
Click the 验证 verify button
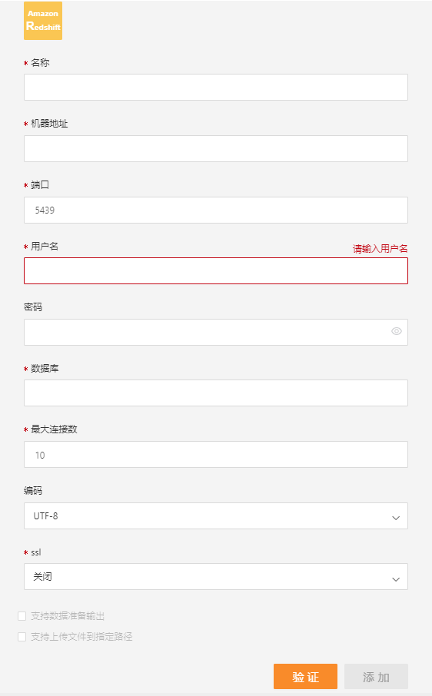[305, 677]
